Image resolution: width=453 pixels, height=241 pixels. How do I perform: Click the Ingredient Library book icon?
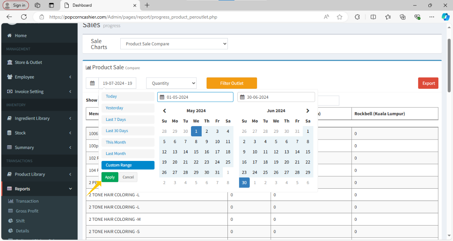point(10,118)
